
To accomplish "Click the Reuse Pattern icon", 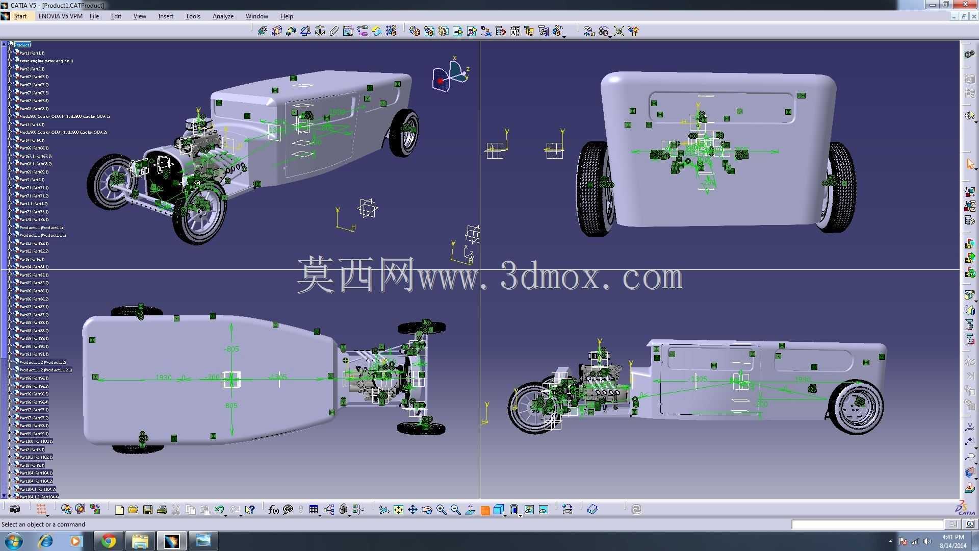I will [x=391, y=31].
